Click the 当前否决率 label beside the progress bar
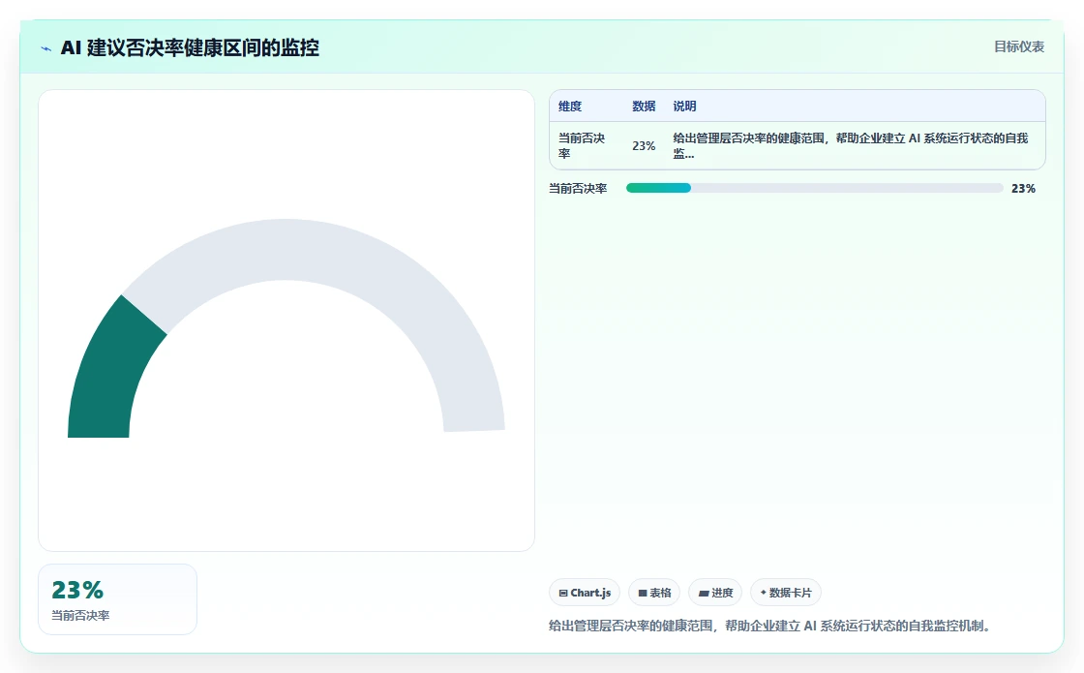The image size is (1084, 673). (578, 188)
